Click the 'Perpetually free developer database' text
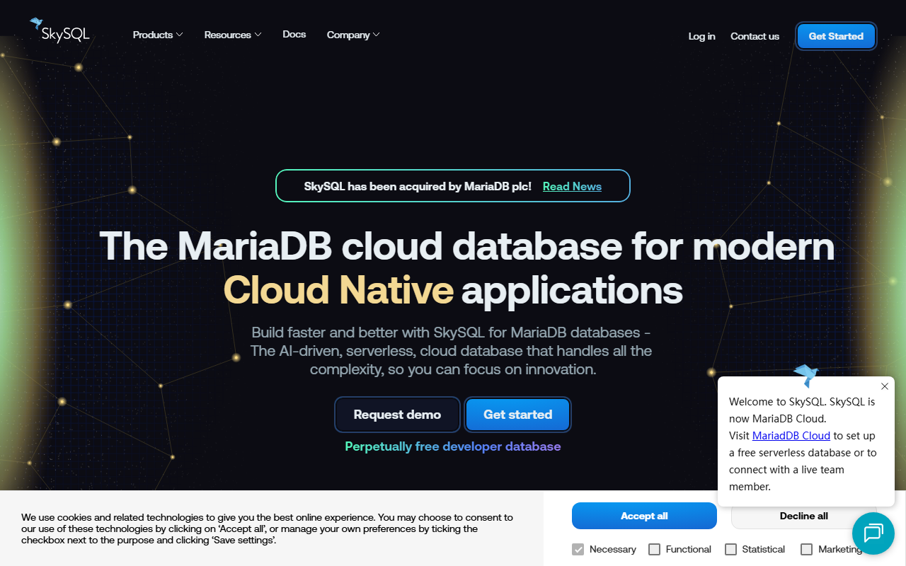Image resolution: width=906 pixels, height=566 pixels. [x=453, y=446]
